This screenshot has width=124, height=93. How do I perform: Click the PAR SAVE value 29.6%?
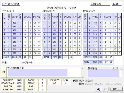(x=19, y=80)
